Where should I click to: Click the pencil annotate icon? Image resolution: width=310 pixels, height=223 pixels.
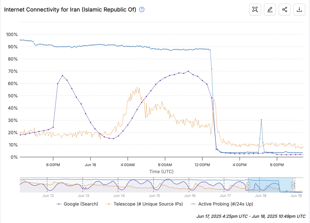(270, 10)
